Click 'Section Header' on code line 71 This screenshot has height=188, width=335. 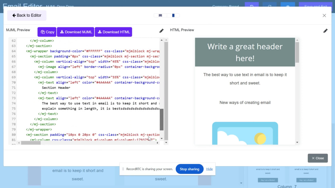pos(56,88)
